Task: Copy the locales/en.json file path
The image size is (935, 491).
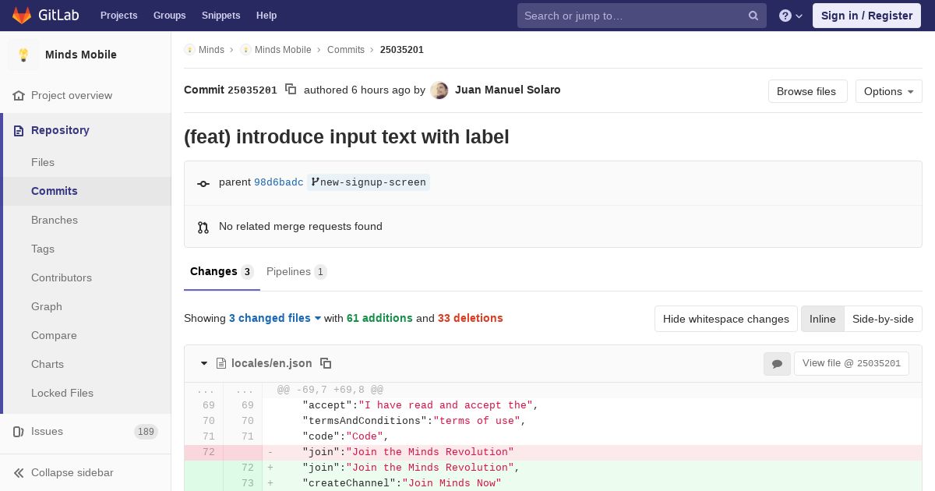Action: point(326,363)
